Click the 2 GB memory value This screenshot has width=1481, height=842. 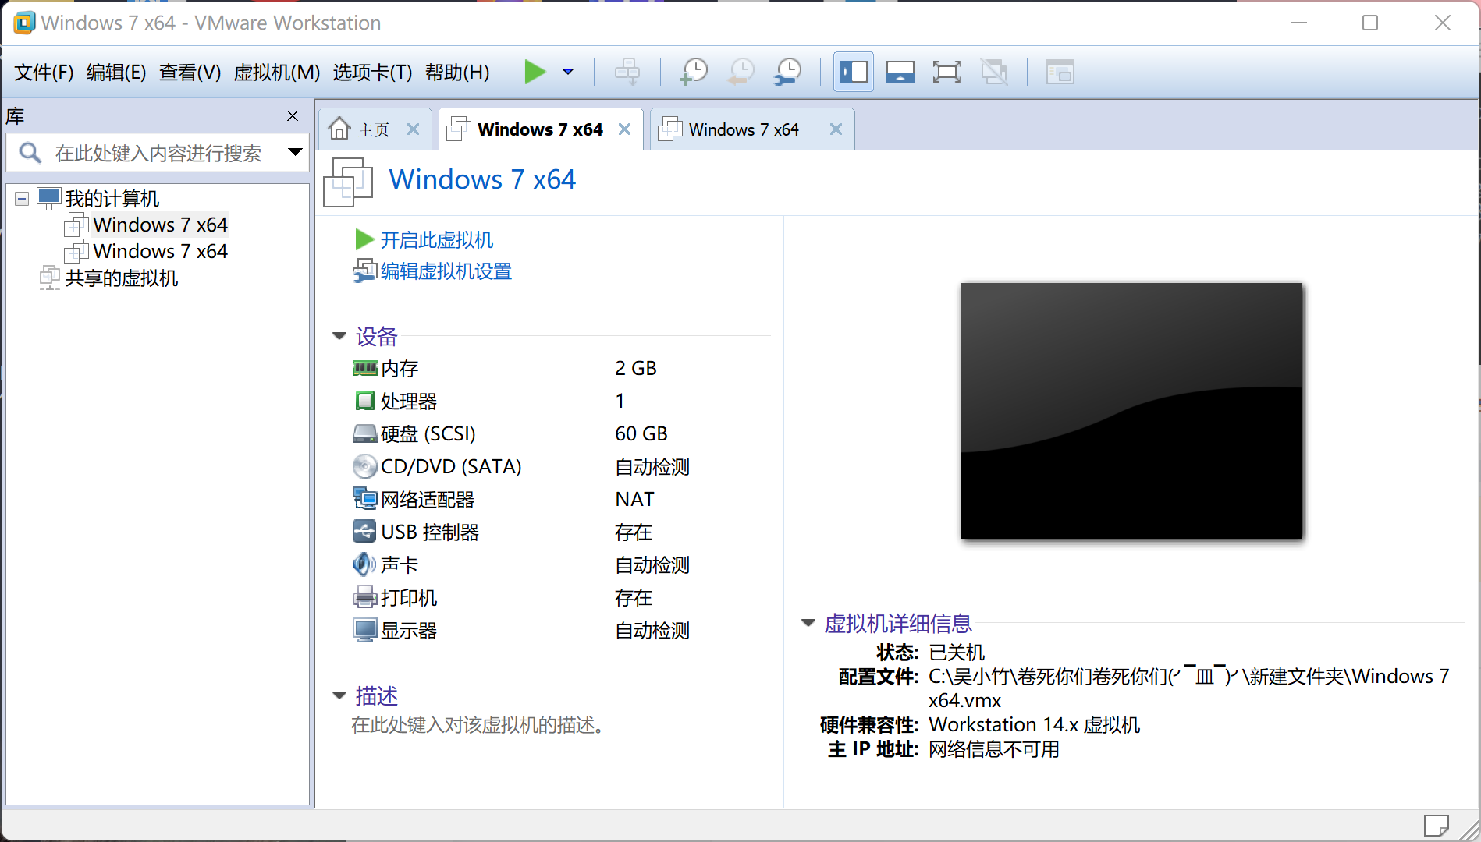point(636,369)
